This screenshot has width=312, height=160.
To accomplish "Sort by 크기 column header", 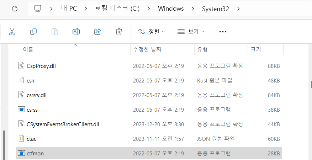I will click(x=255, y=49).
